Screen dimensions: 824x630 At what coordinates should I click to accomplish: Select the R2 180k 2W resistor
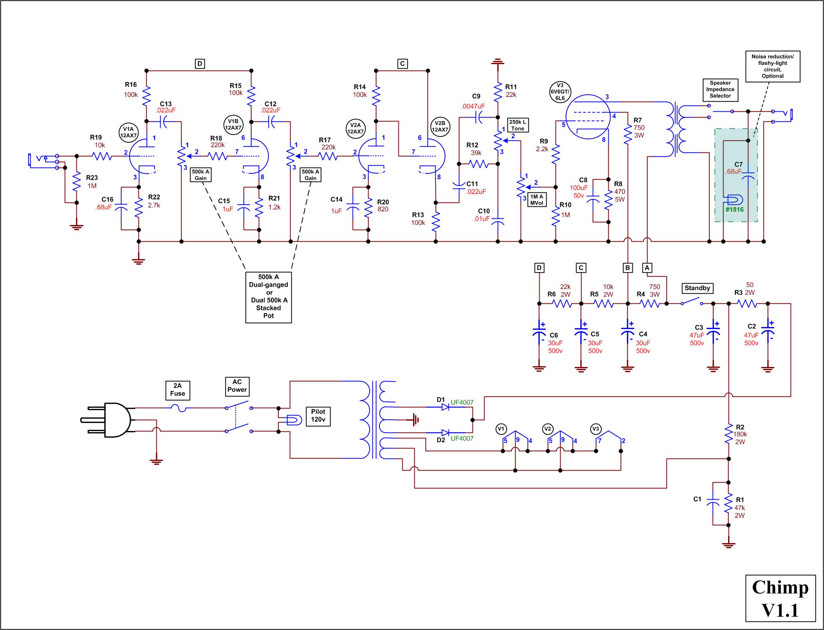728,434
